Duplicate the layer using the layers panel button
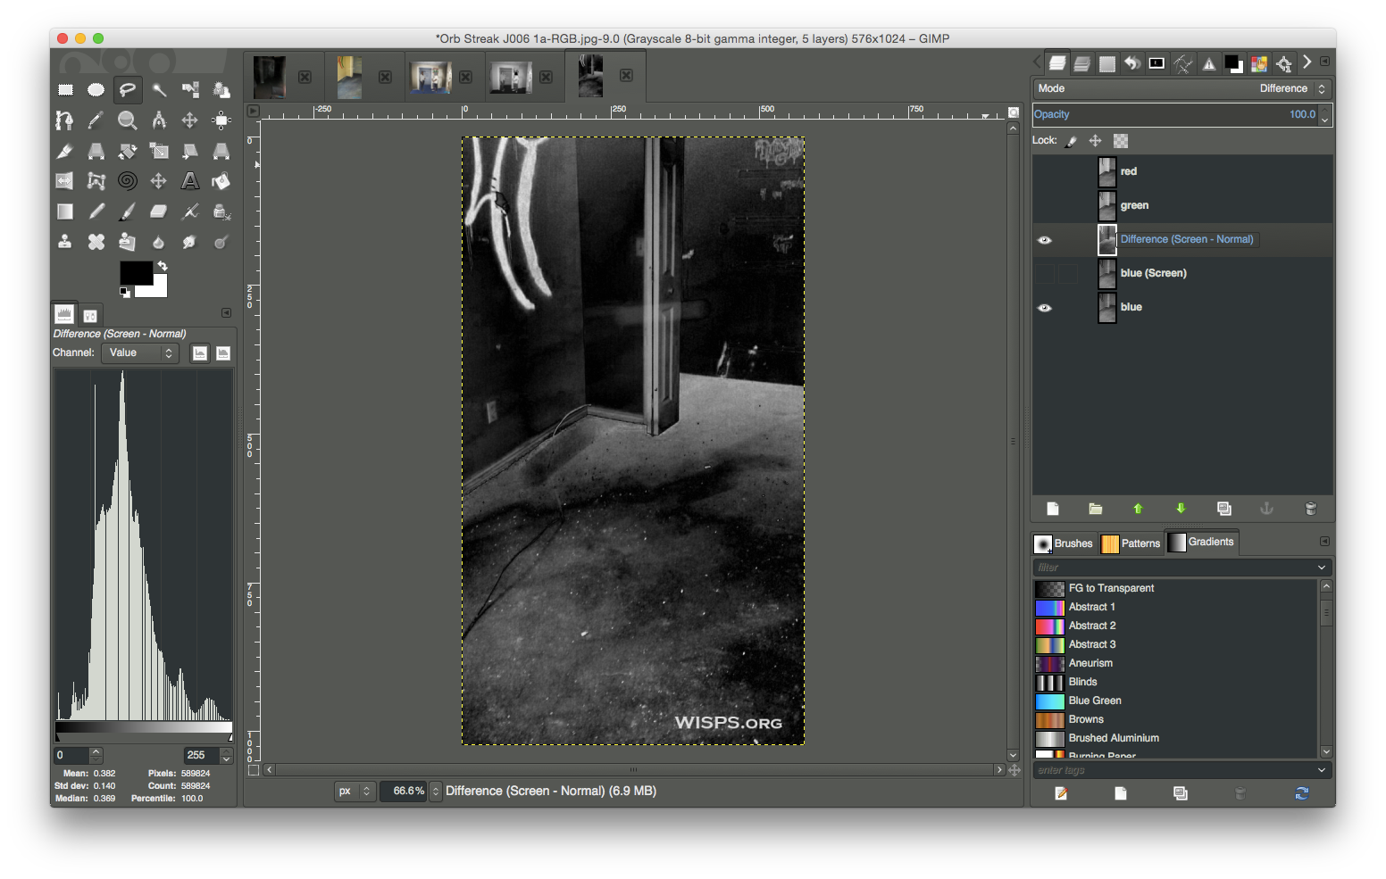 (x=1224, y=509)
